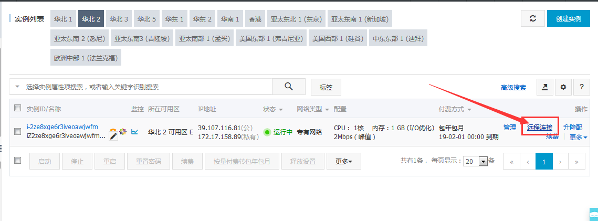Switch to 亚太东南 1 (新加坡) region tab
The image size is (598, 221).
click(360, 19)
